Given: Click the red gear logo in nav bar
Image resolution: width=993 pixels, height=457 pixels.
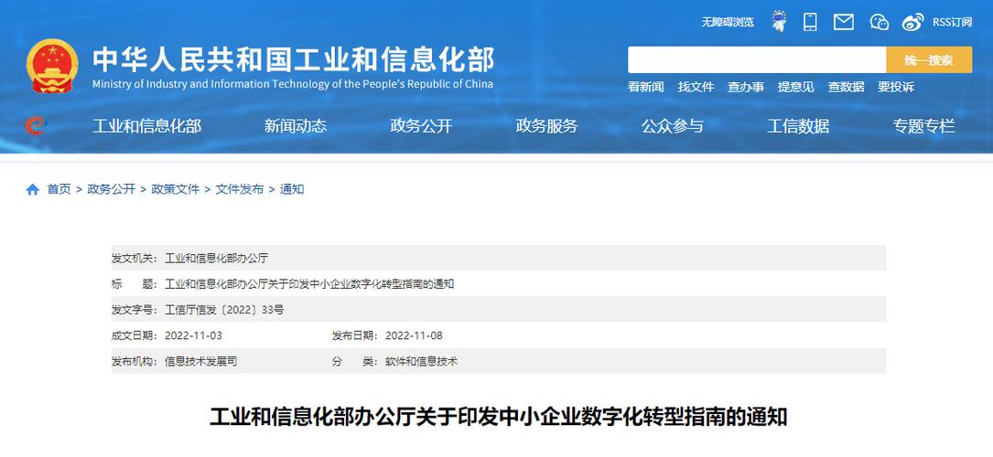Looking at the screenshot, I should tap(35, 126).
